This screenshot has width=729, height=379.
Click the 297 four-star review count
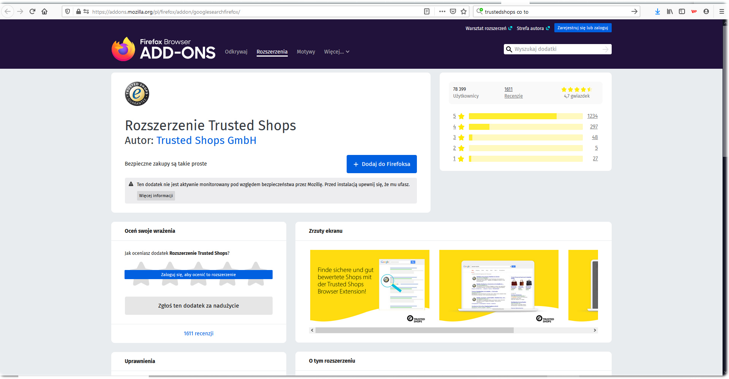pyautogui.click(x=594, y=127)
